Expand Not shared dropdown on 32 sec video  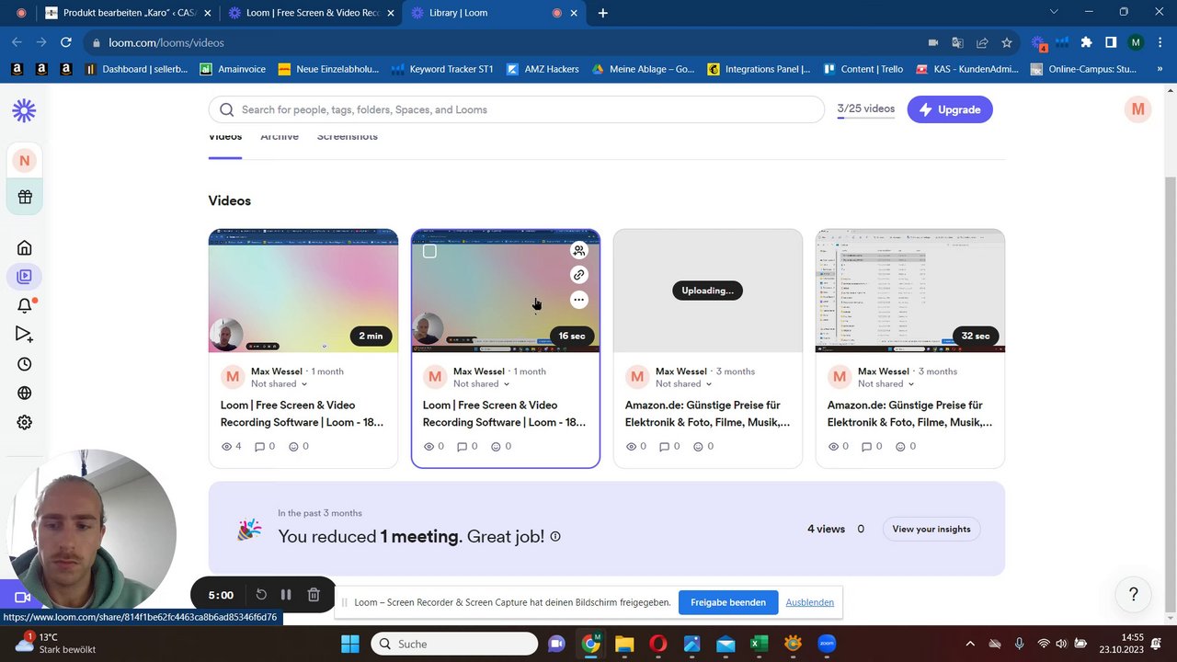click(886, 384)
